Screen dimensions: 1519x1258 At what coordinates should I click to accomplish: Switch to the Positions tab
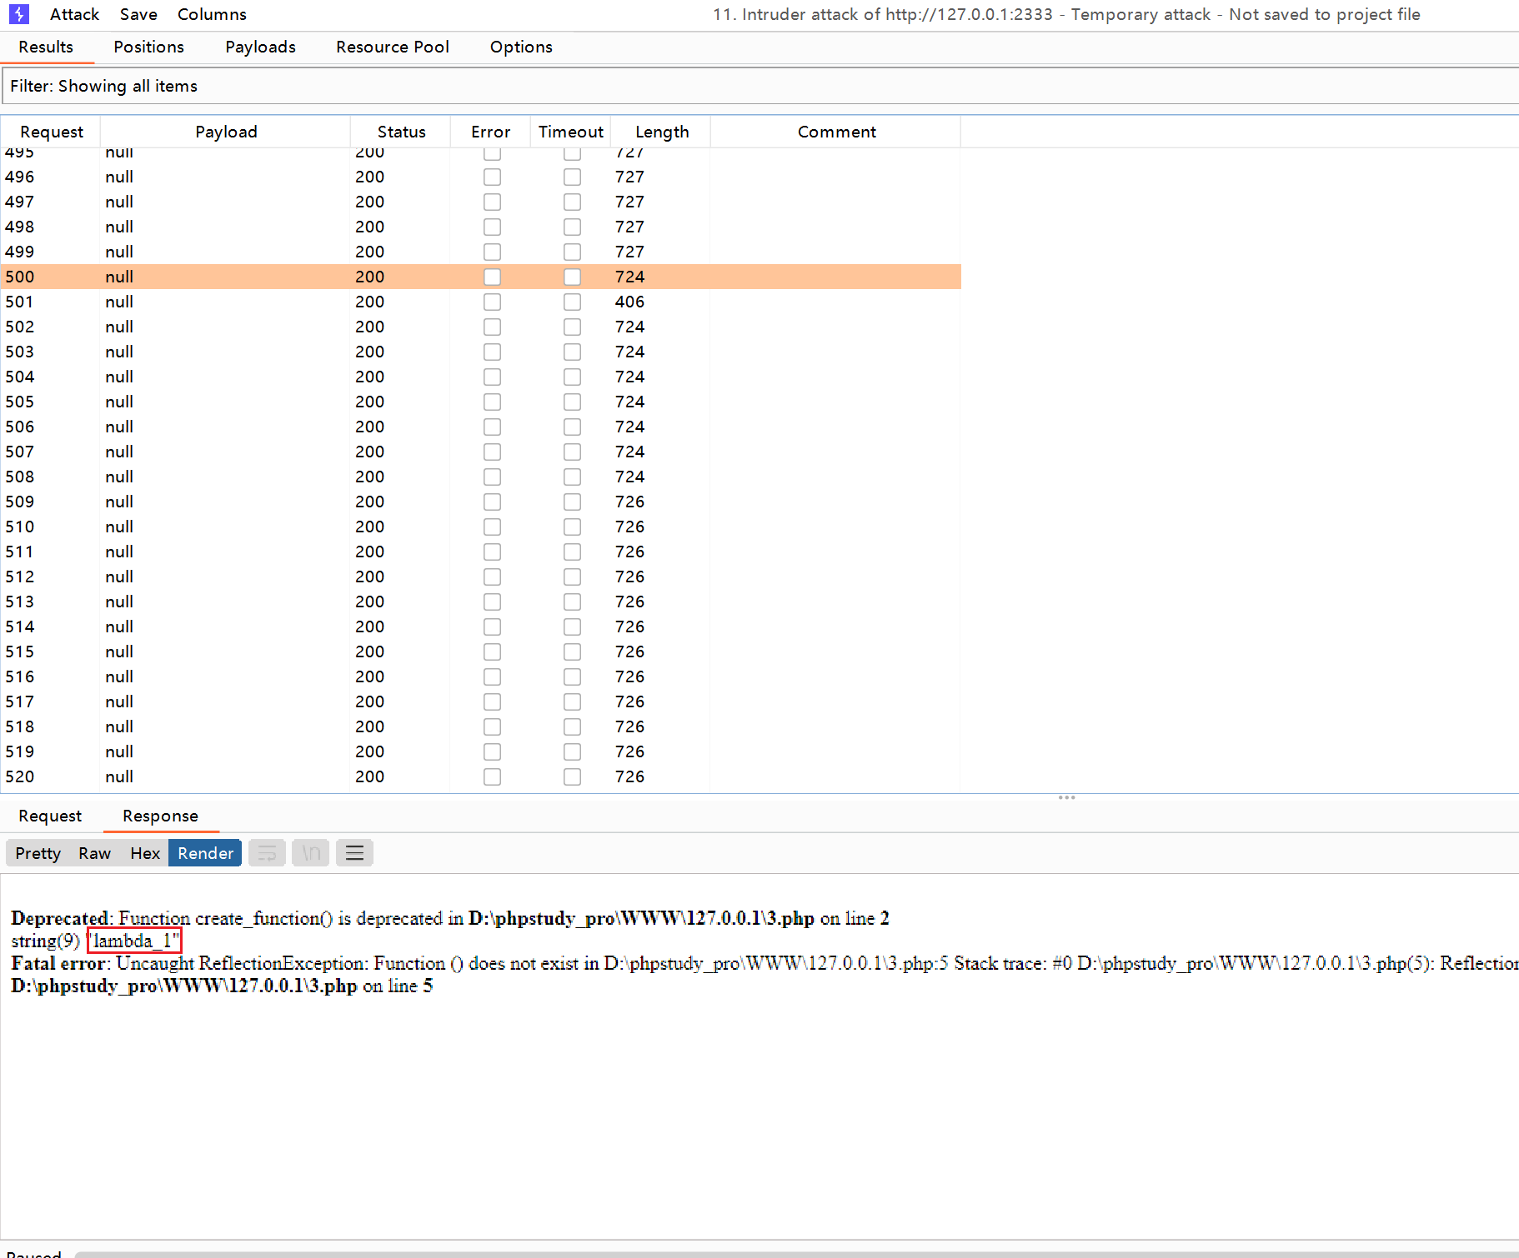point(148,47)
